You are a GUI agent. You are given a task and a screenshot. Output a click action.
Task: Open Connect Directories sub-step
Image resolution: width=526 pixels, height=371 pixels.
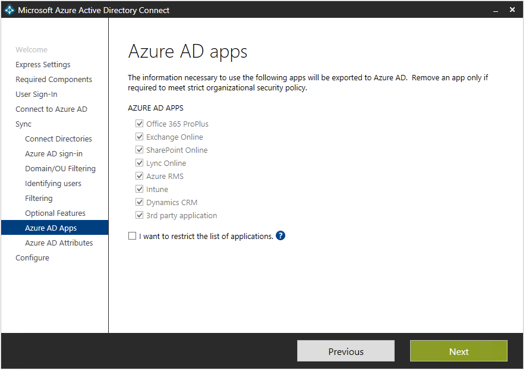pos(58,139)
